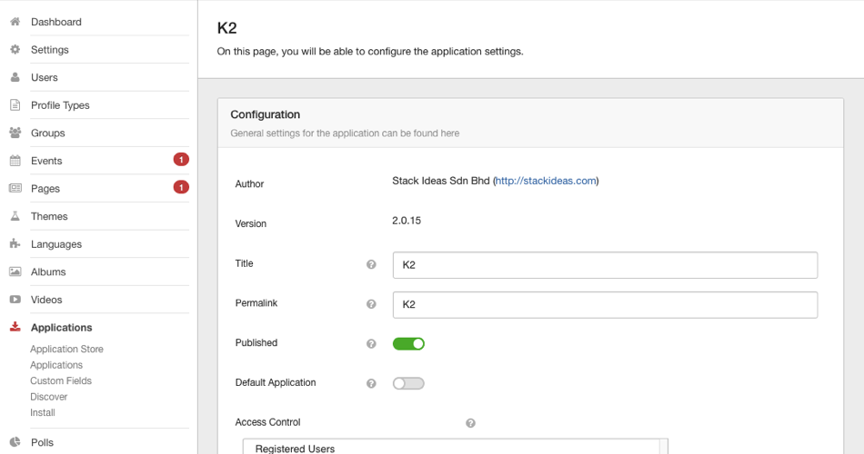The image size is (864, 454).
Task: Click the Groups people icon
Action: [x=15, y=133]
